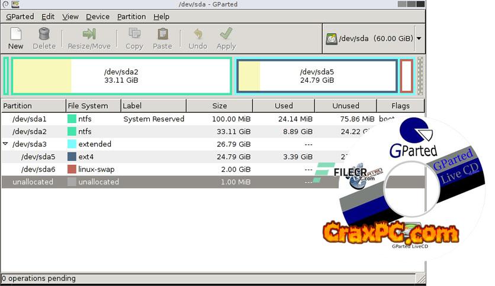Click the New partition toolbar icon
Screen dimensions: 495x286
point(16,34)
